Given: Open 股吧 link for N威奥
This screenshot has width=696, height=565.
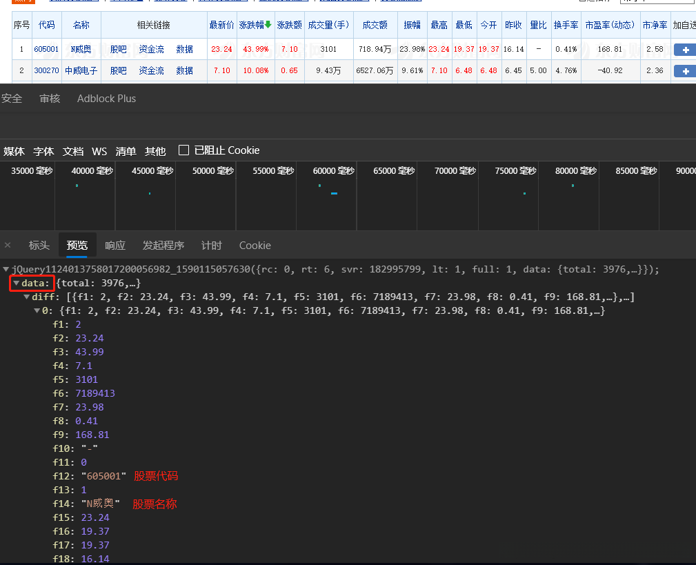Looking at the screenshot, I should [x=118, y=49].
